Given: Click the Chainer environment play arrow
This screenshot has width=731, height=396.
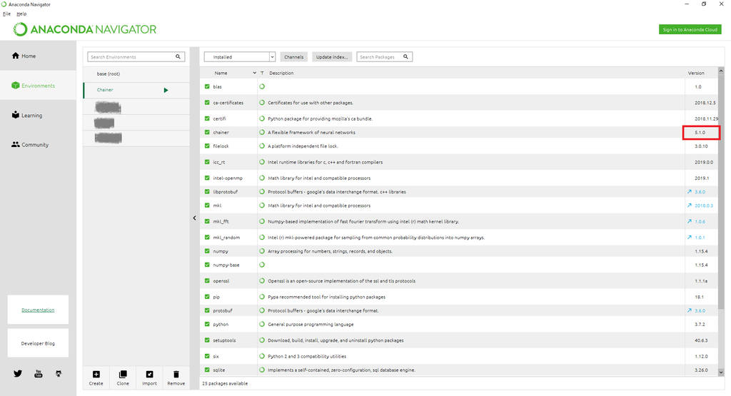Looking at the screenshot, I should tap(166, 91).
